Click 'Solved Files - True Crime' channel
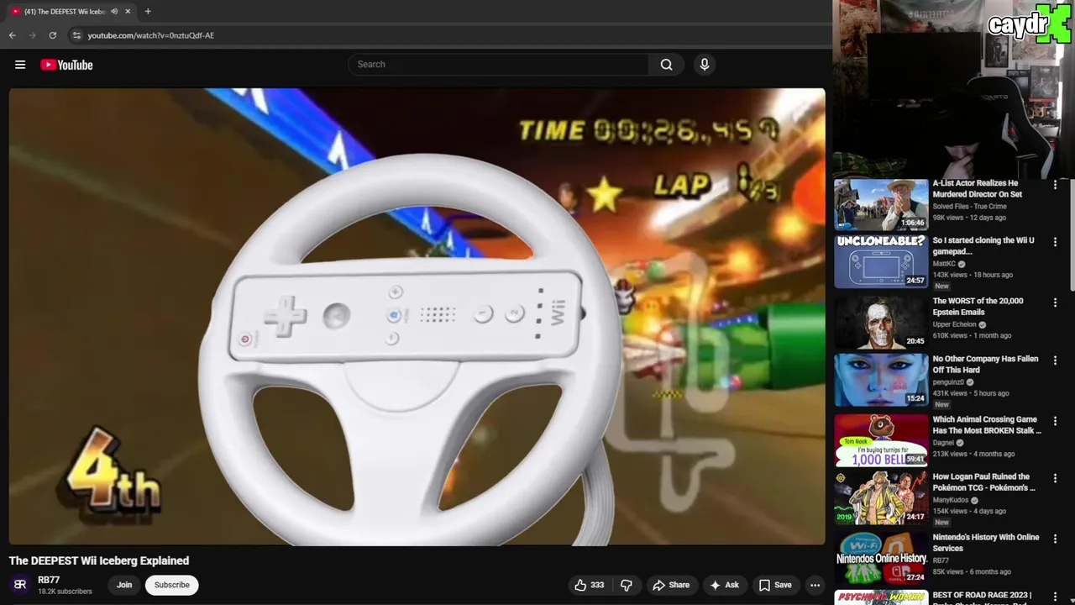This screenshot has width=1075, height=605. point(969,206)
